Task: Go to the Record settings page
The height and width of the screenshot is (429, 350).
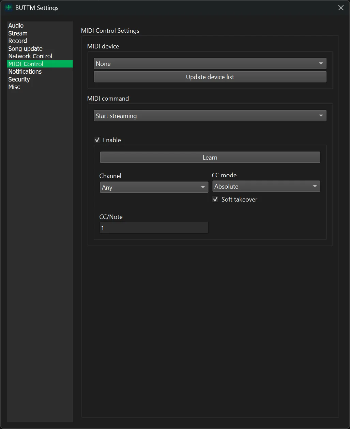Action: [17, 41]
